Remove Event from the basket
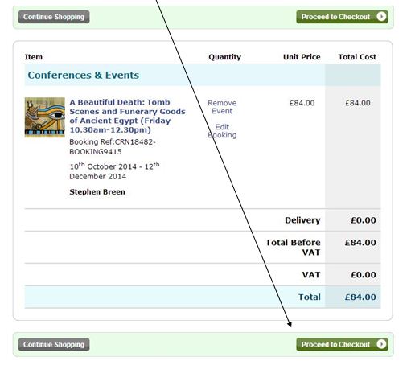 tap(222, 107)
